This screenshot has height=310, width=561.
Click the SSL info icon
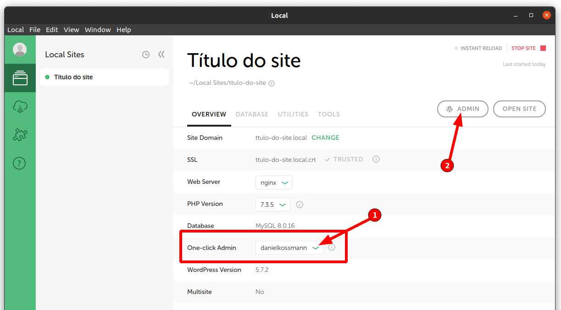click(376, 159)
